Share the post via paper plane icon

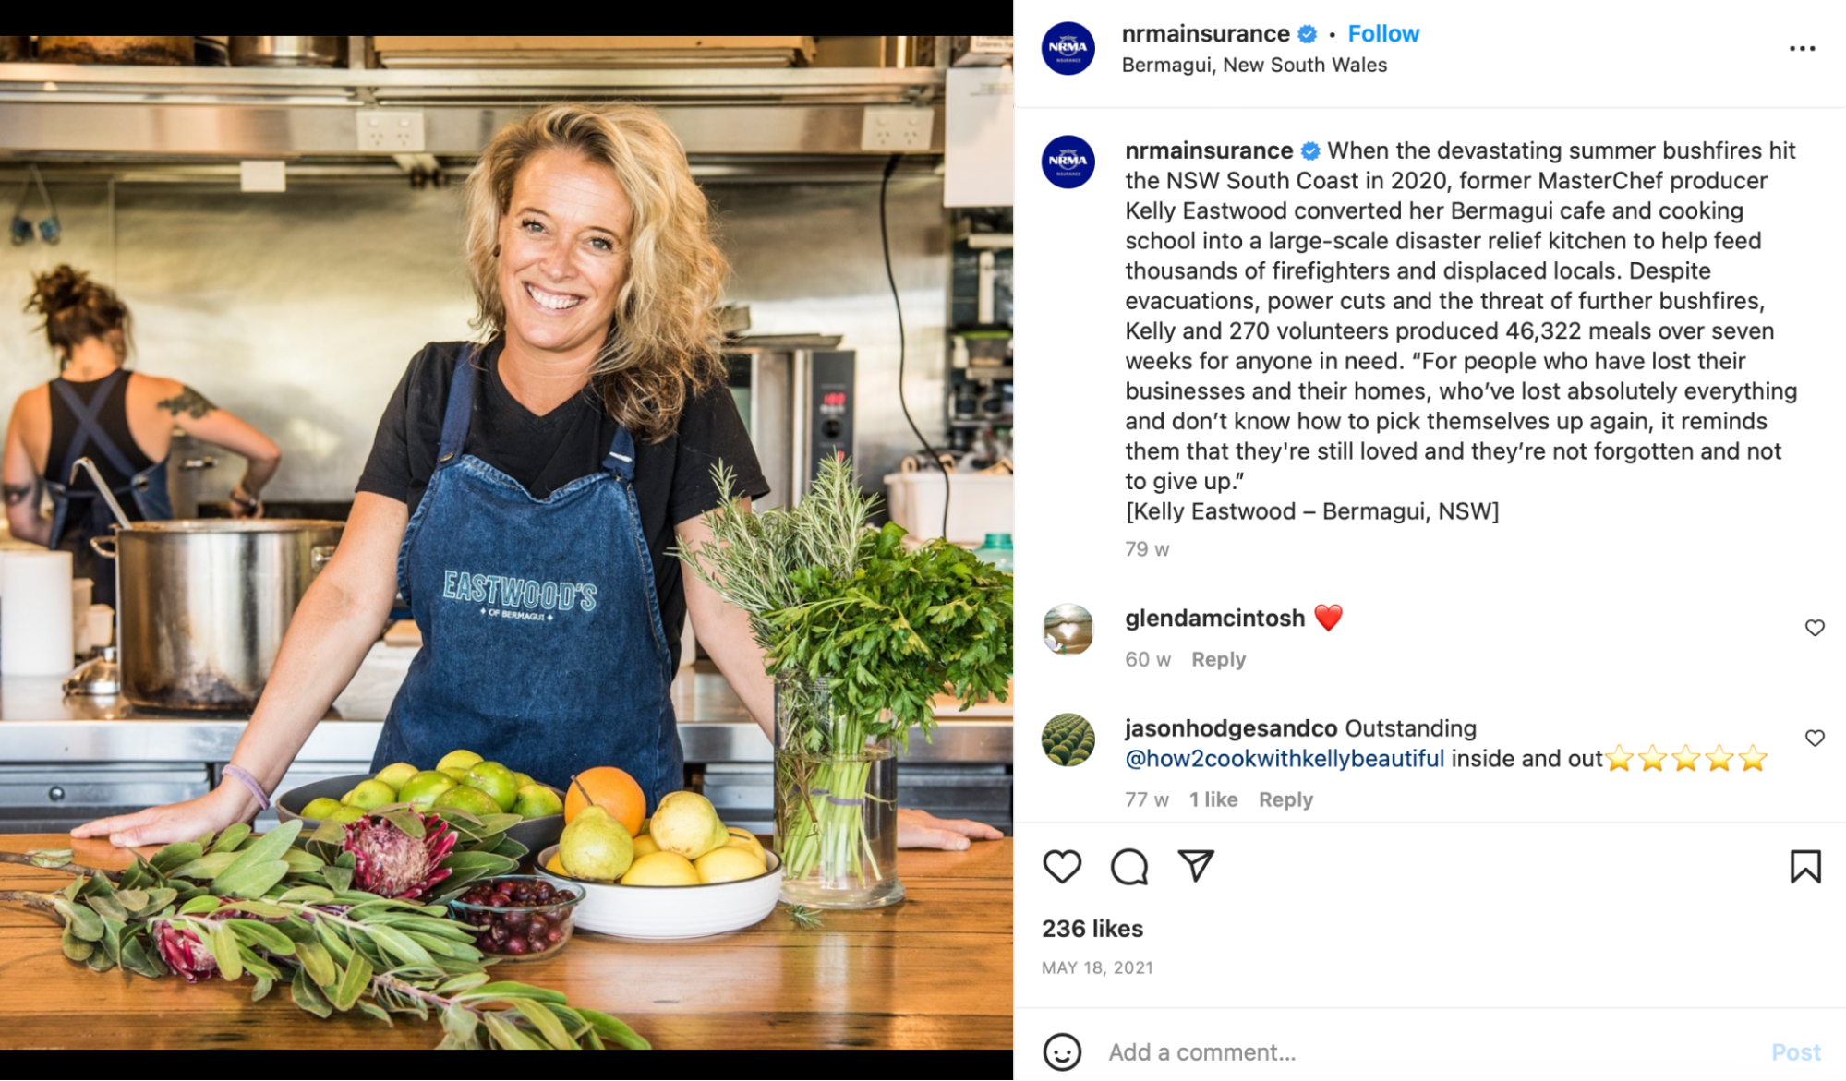[x=1196, y=866]
